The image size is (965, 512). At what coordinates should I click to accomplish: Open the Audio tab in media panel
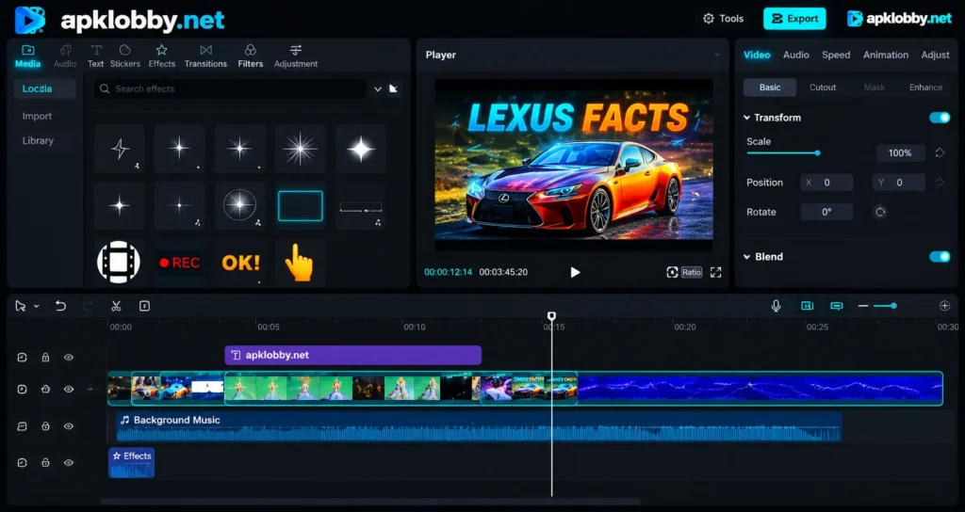coord(65,56)
